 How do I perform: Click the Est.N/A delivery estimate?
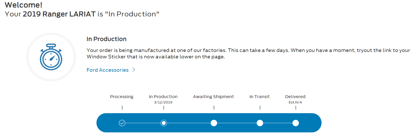(295, 102)
